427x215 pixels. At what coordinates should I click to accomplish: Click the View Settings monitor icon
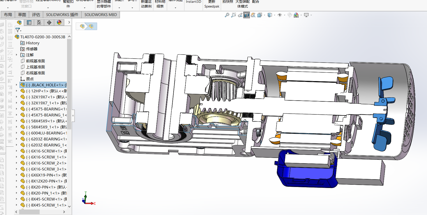coord(306,15)
